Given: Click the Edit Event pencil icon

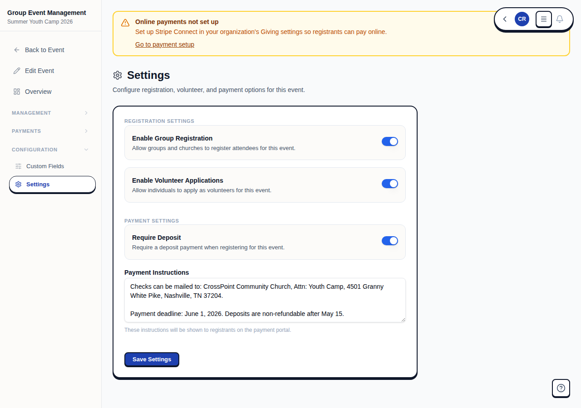Looking at the screenshot, I should (17, 71).
